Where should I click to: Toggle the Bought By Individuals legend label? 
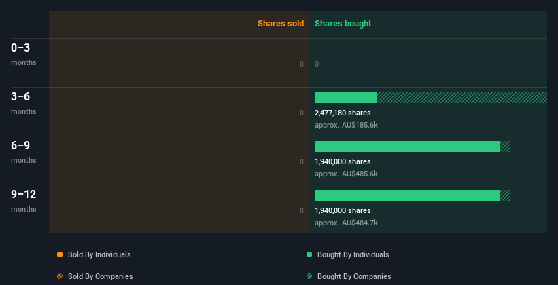point(353,254)
